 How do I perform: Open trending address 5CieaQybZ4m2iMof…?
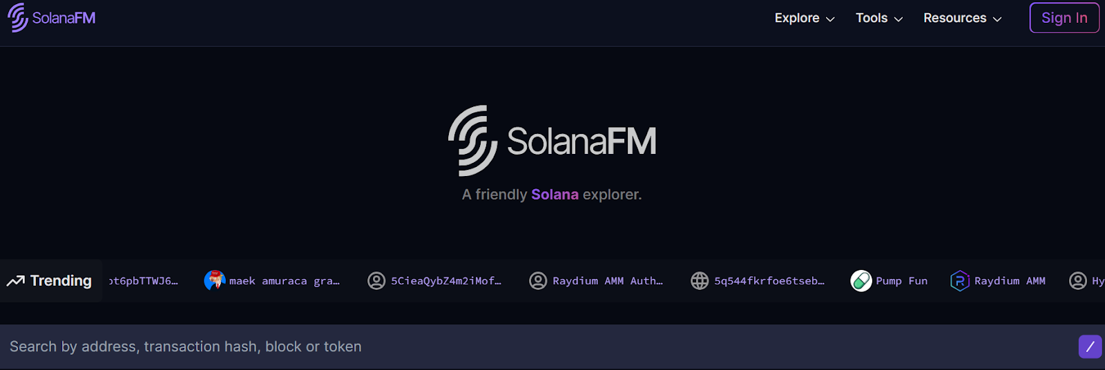pos(446,281)
